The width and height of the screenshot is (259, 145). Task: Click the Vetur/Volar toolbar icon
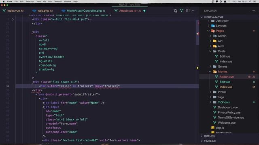tap(182, 11)
